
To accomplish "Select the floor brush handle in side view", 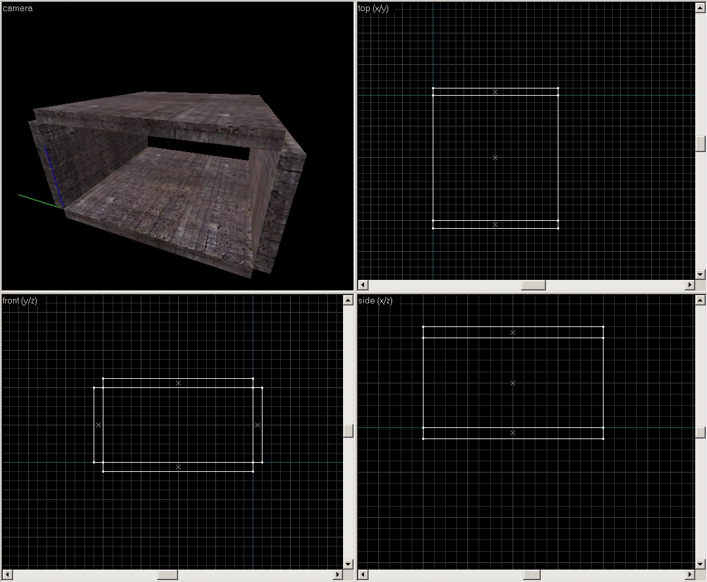I will 513,433.
